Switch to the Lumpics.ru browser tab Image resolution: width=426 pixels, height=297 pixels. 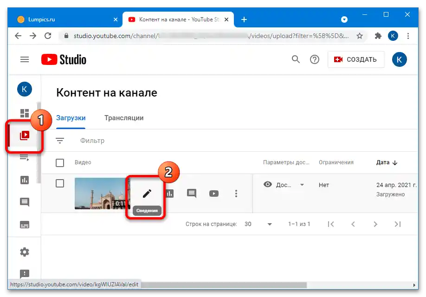65,19
